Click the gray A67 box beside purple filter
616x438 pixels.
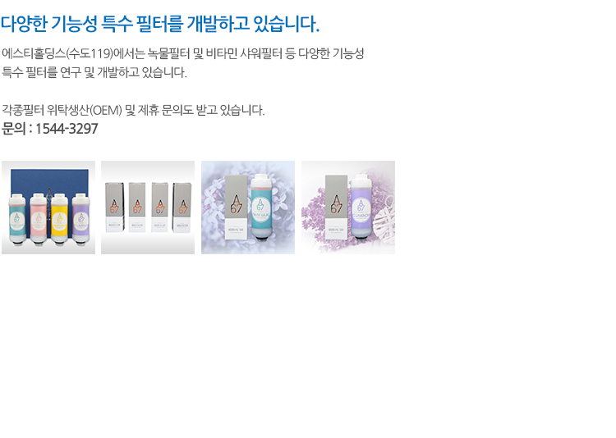336,208
